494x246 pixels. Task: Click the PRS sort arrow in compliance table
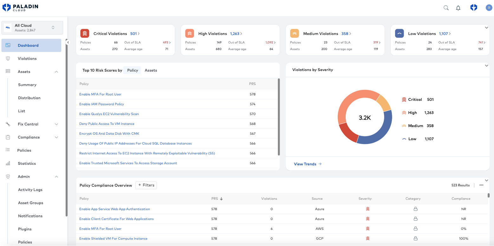(x=221, y=199)
